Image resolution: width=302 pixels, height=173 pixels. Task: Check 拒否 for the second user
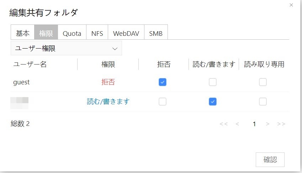pyautogui.click(x=163, y=102)
